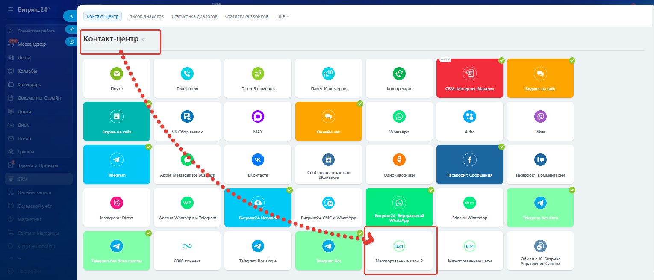Viewport: 654px width, 280px height.
Task: Open Сообщения о заказах ВКонтакте tile
Action: tap(329, 165)
